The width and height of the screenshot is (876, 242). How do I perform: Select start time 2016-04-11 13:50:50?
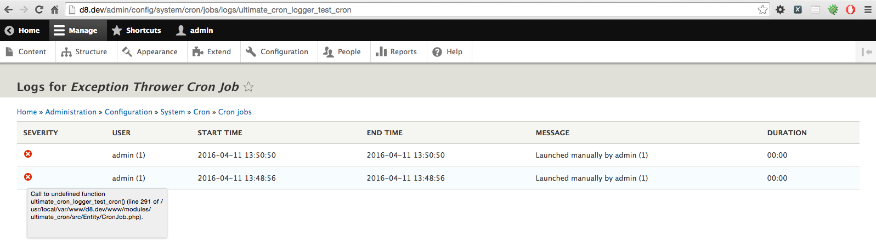click(237, 155)
